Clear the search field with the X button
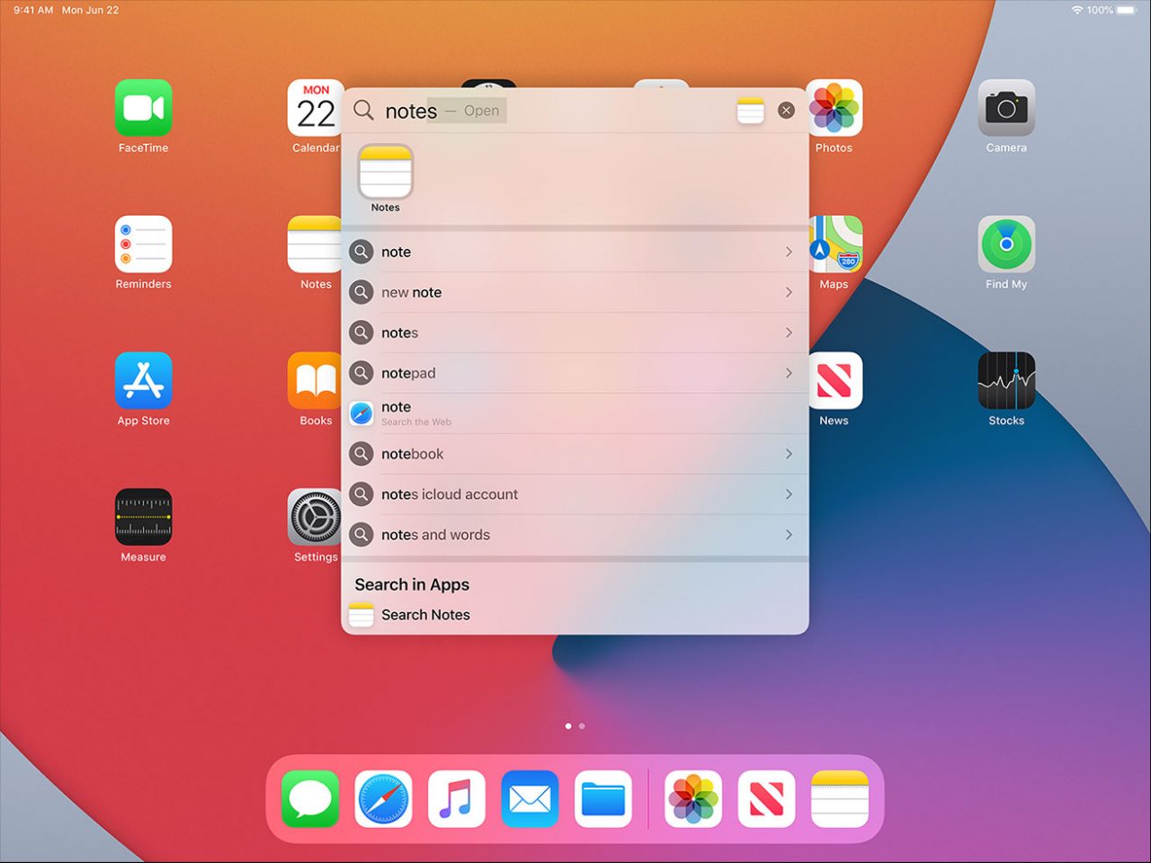 pyautogui.click(x=786, y=110)
